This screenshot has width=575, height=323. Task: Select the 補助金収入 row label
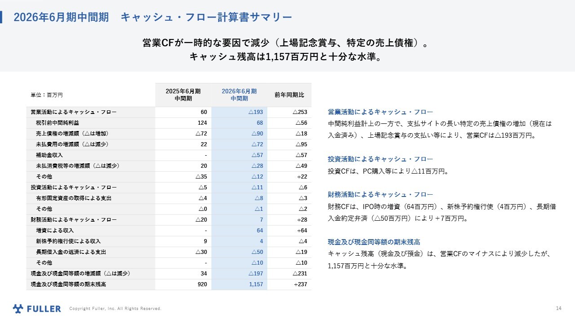(x=49, y=155)
